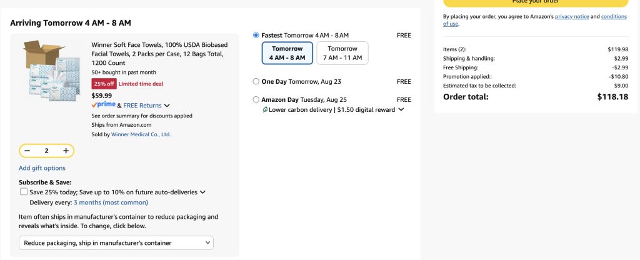This screenshot has width=640, height=260.
Task: Select the Fastest Tomorrow delivery radio option
Action: [x=256, y=36]
